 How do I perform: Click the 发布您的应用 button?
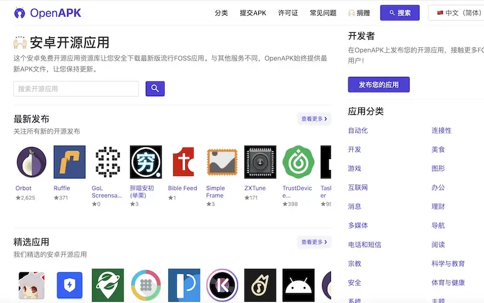[x=379, y=85]
